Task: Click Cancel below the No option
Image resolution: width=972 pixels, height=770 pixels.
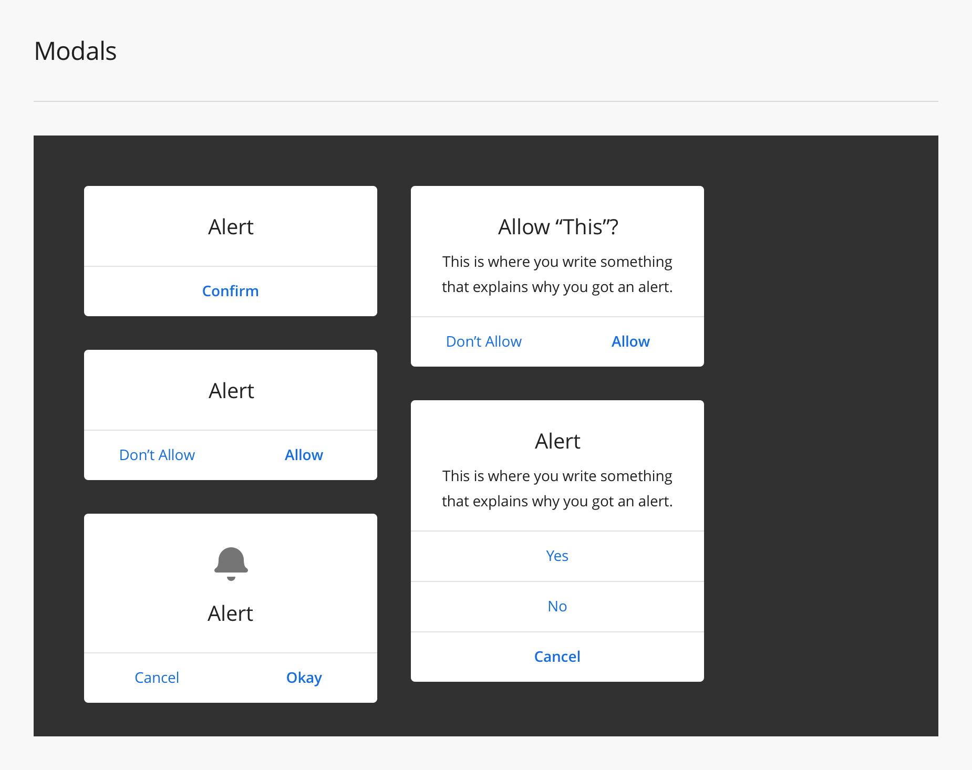Action: [557, 657]
